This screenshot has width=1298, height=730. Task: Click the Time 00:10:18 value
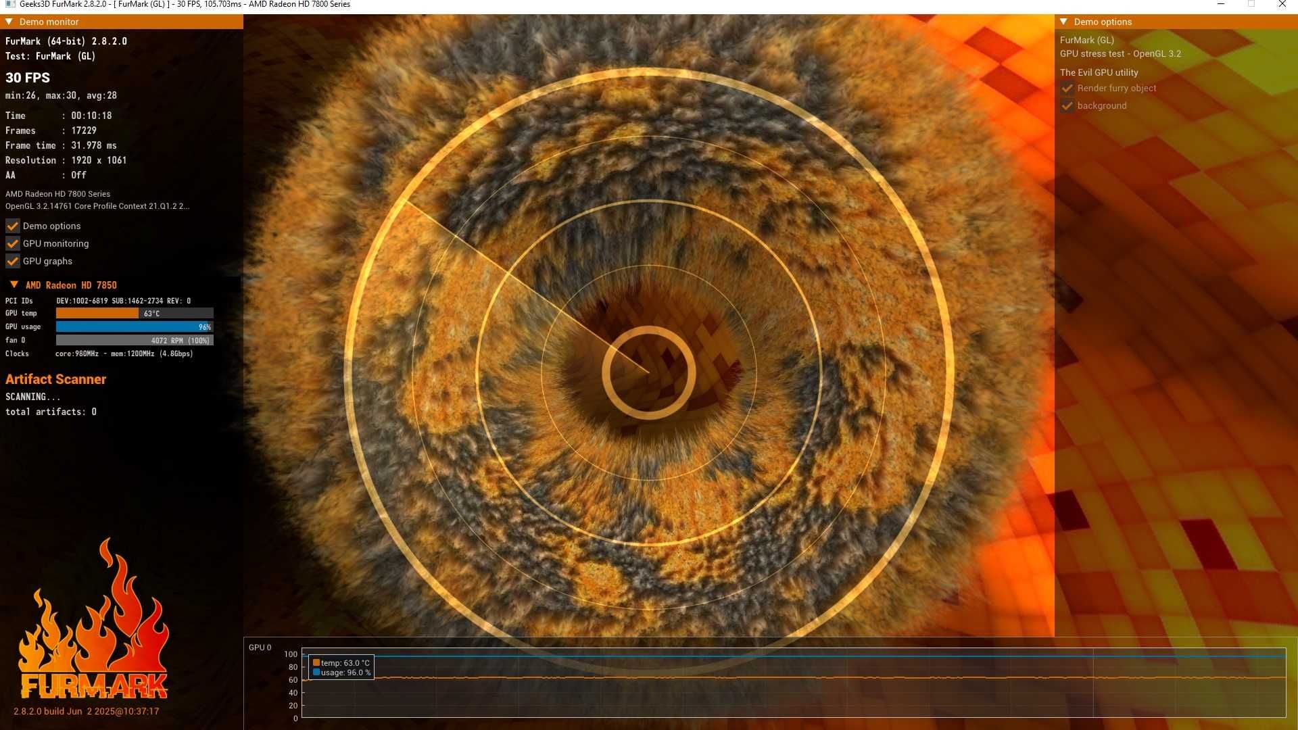coord(92,116)
